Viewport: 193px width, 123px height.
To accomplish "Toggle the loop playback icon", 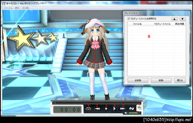I will [x=88, y=109].
